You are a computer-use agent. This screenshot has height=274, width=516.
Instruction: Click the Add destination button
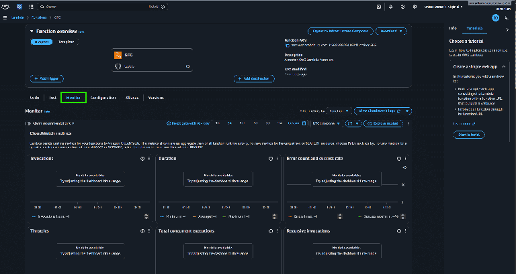(x=254, y=78)
